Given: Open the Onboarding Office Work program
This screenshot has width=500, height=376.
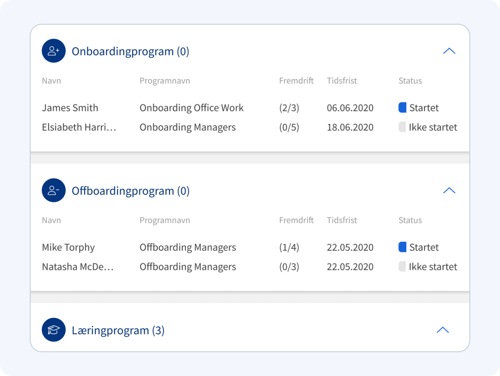Looking at the screenshot, I should [191, 108].
